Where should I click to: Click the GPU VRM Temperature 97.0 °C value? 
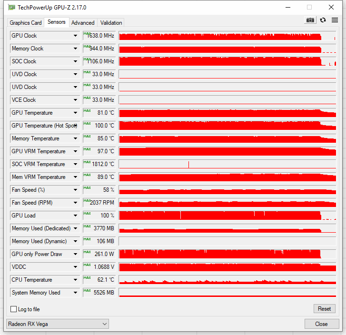99,151
